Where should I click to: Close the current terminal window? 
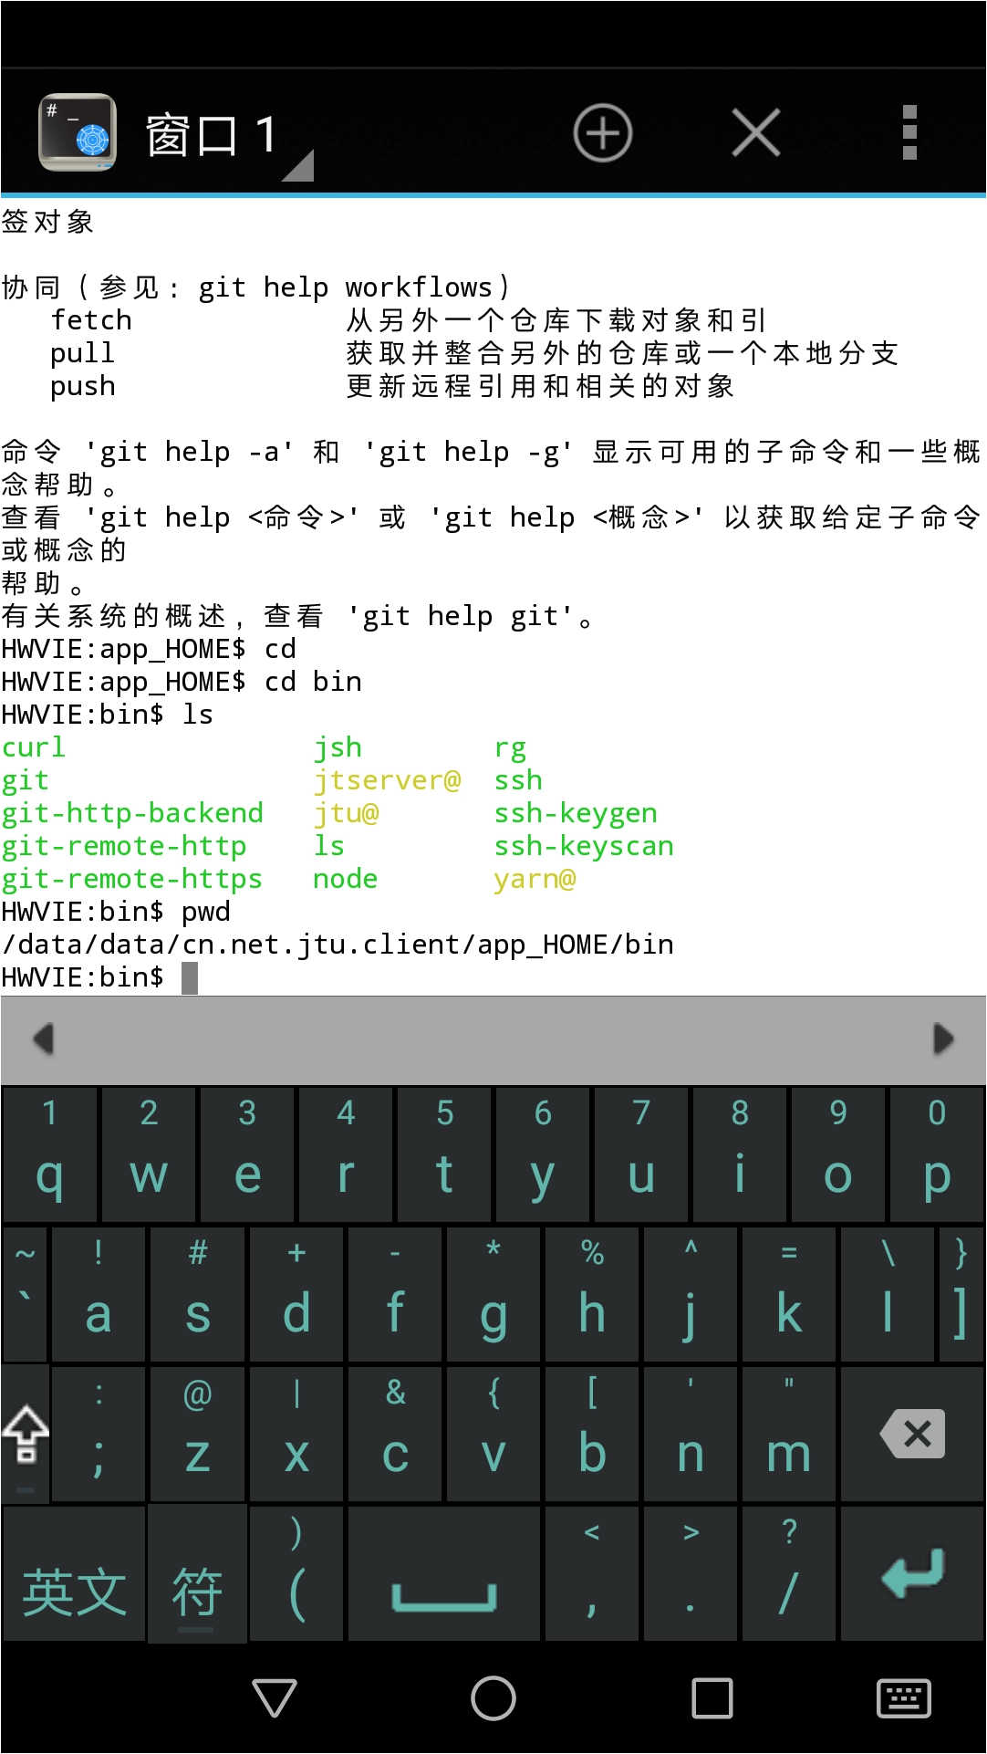(x=756, y=133)
